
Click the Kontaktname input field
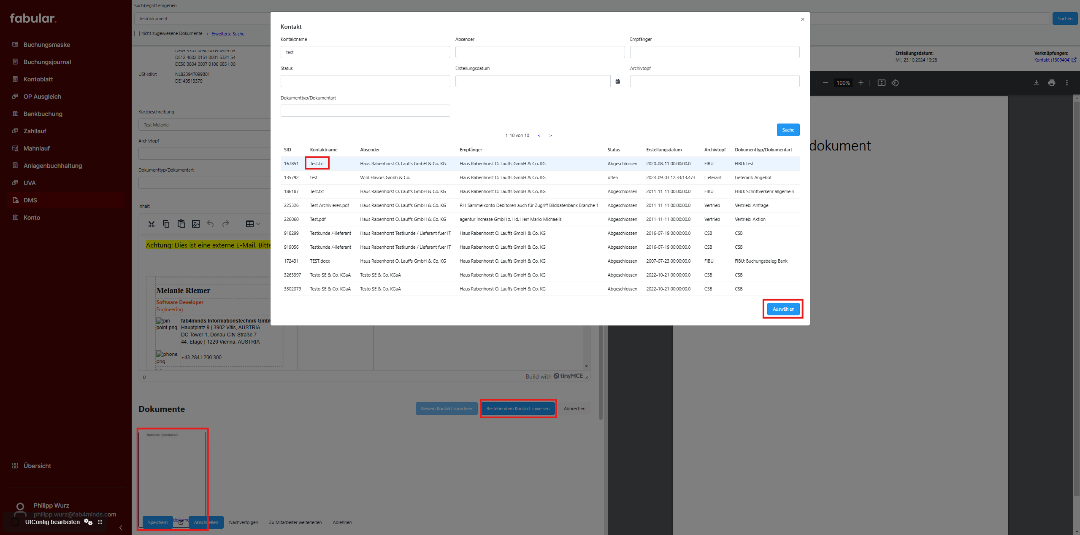365,52
